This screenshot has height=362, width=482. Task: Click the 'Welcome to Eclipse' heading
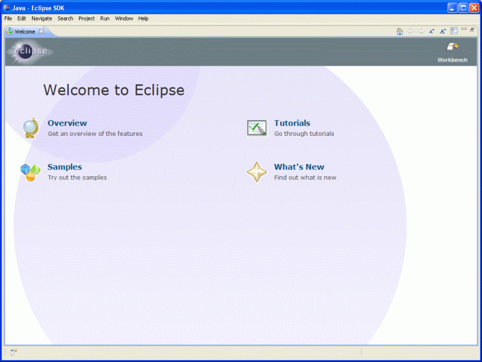[x=114, y=90]
